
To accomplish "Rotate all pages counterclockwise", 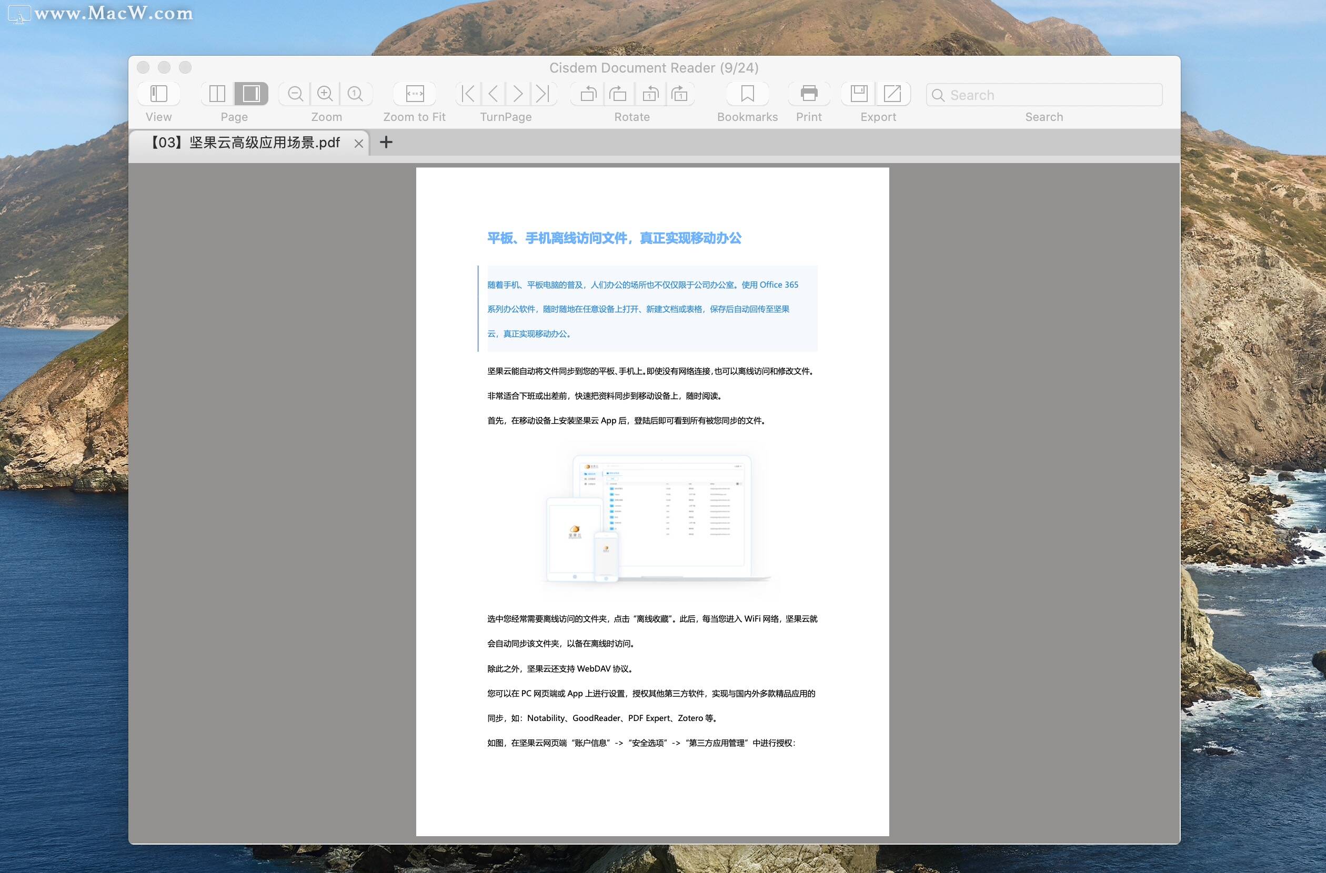I will click(x=588, y=94).
